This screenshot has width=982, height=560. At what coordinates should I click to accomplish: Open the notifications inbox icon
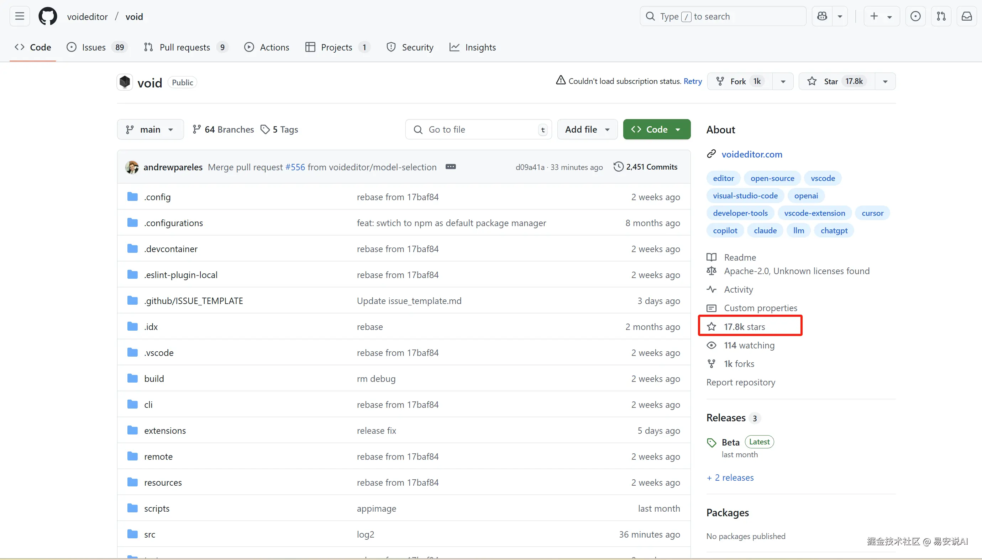click(x=967, y=16)
